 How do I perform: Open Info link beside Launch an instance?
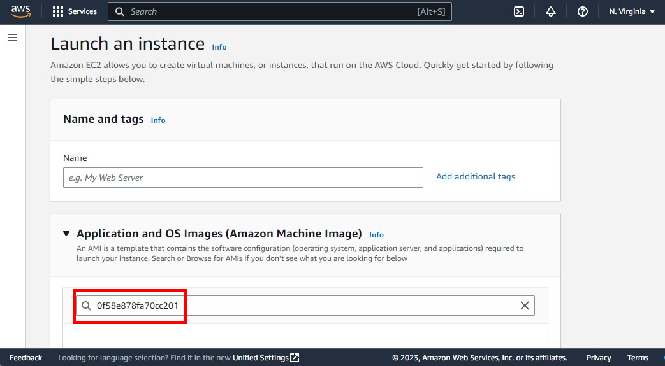click(x=219, y=47)
